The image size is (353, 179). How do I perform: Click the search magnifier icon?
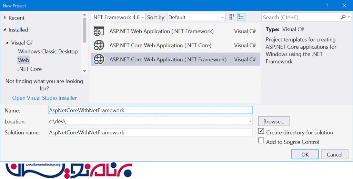(x=343, y=17)
